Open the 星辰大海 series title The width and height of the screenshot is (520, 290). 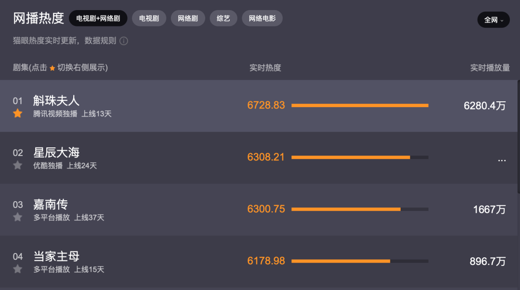pos(56,152)
